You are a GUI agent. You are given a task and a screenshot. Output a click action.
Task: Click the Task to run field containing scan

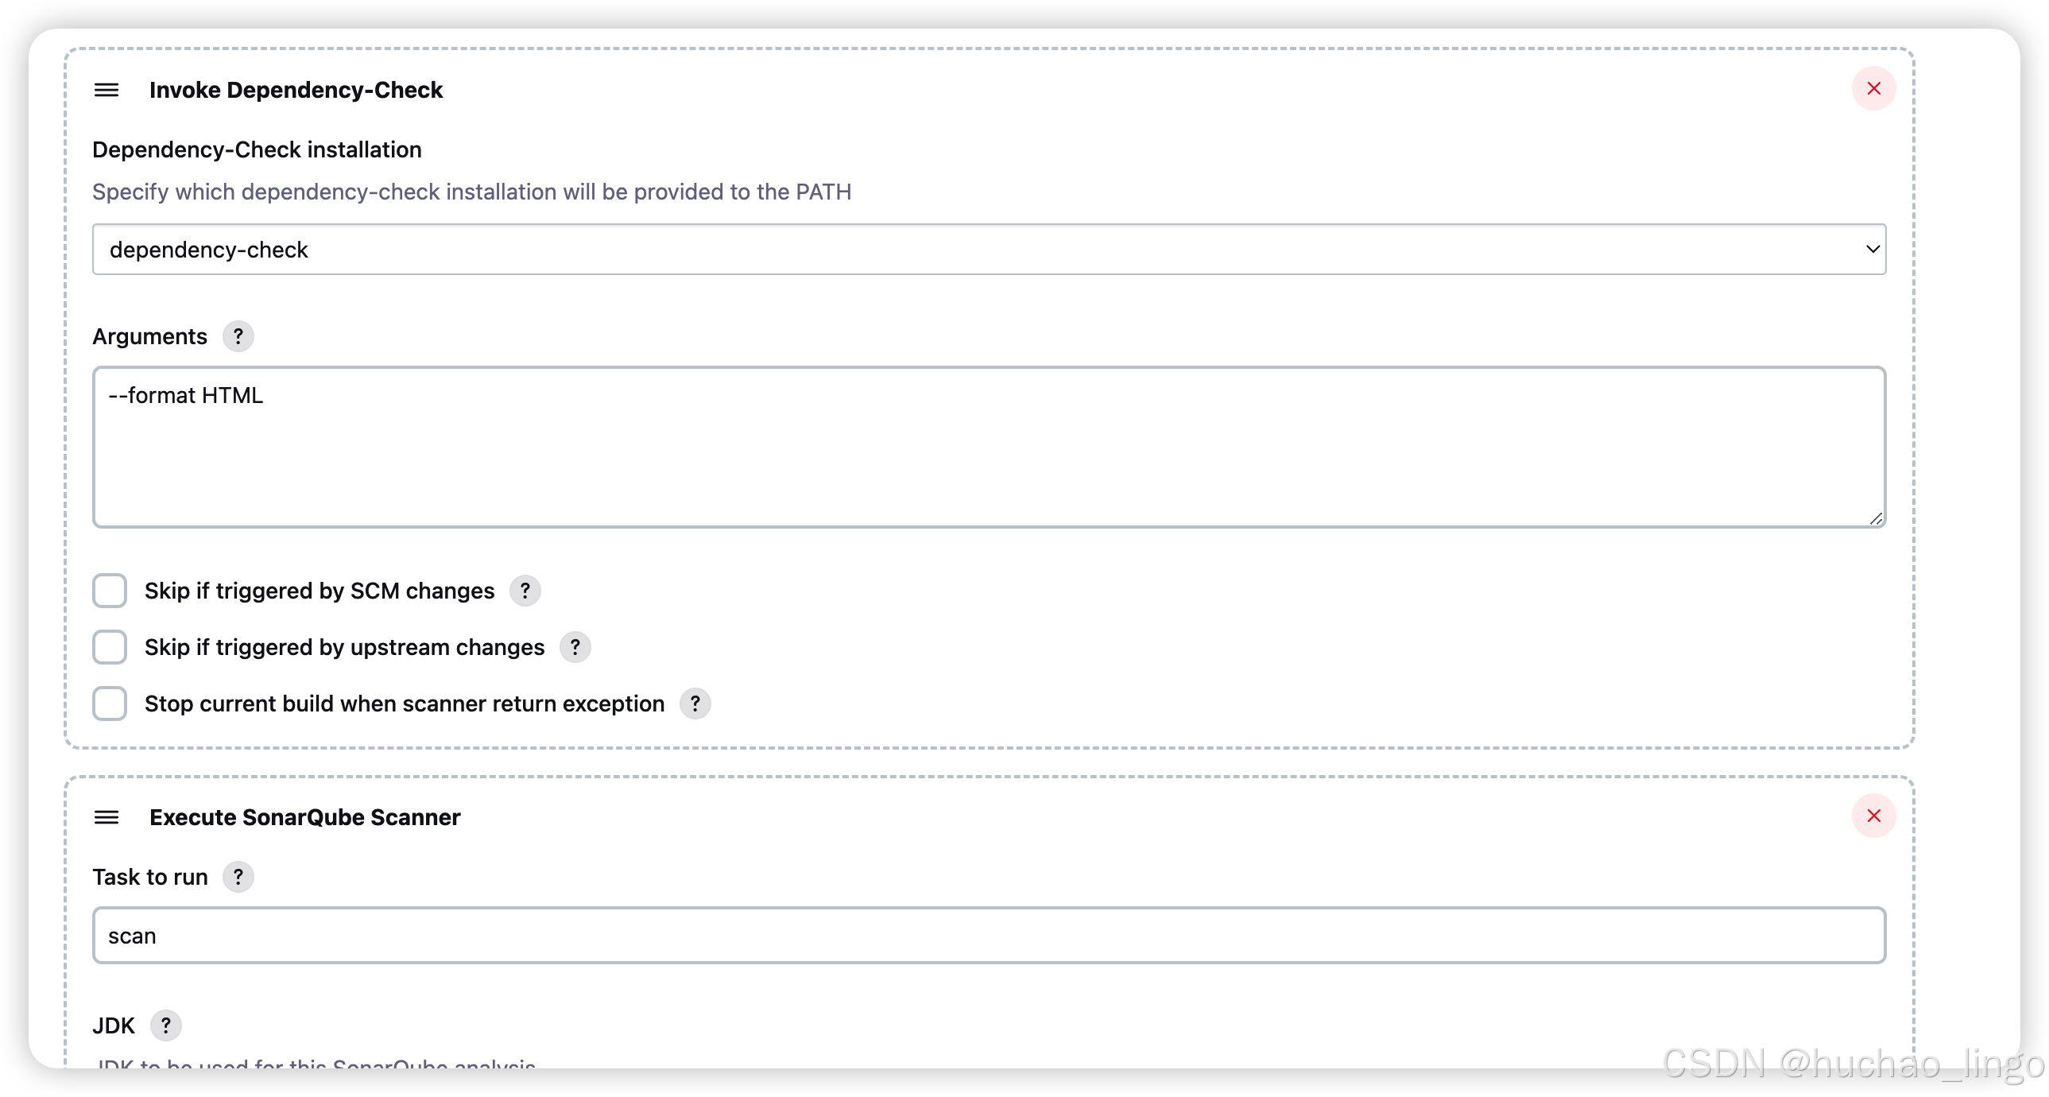pyautogui.click(x=989, y=936)
